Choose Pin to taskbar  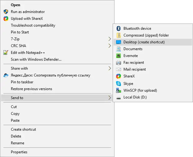57,82
